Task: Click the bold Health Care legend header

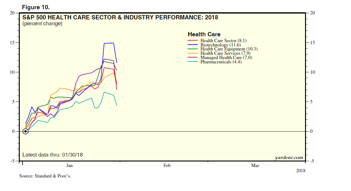Action: point(204,34)
